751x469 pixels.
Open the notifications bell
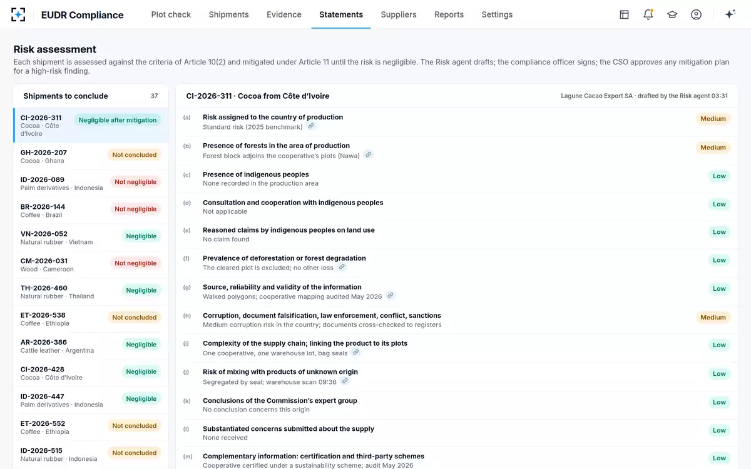648,14
